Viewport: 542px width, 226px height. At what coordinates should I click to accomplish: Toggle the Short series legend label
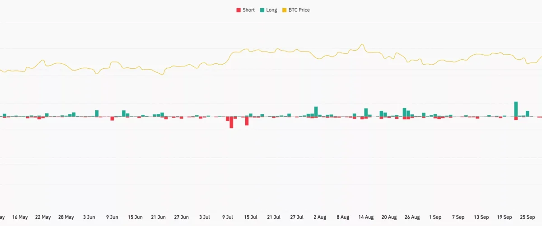coord(248,10)
